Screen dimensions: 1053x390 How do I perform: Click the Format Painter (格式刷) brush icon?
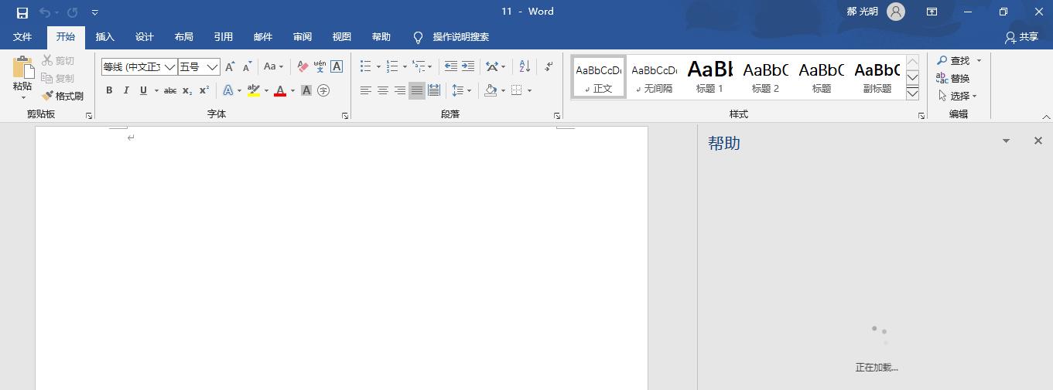coord(48,97)
